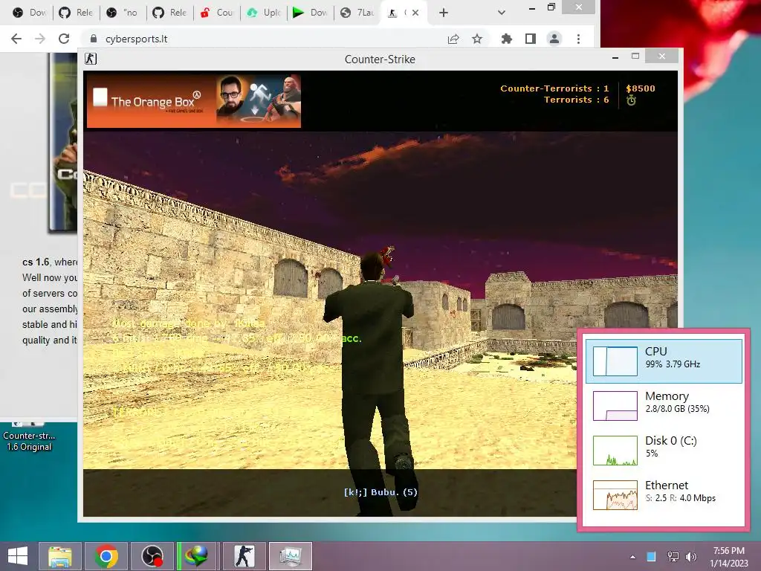Open the Windows Start button
The width and height of the screenshot is (761, 571).
(x=18, y=556)
